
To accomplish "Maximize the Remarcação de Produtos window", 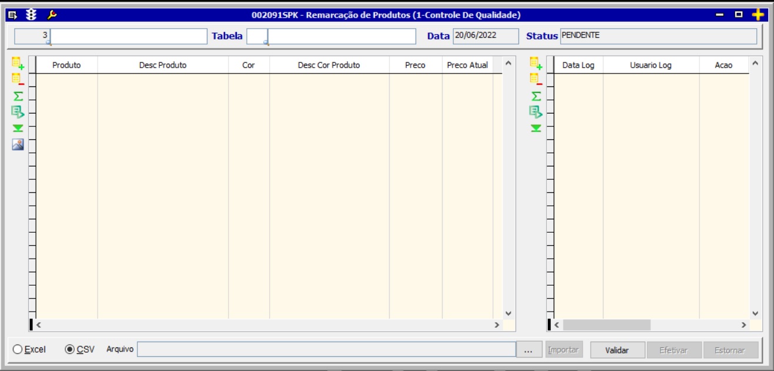I will [x=739, y=15].
